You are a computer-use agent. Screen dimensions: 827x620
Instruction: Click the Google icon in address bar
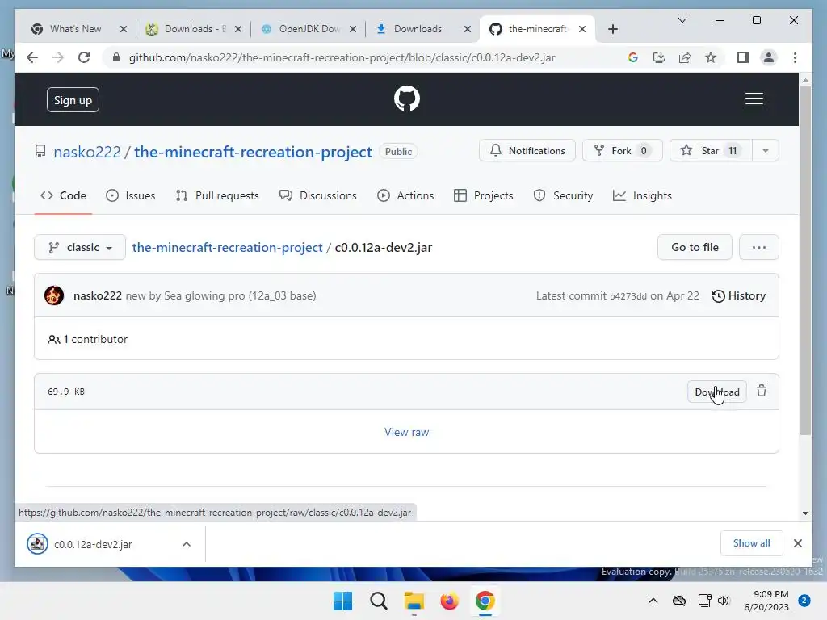[x=633, y=57]
